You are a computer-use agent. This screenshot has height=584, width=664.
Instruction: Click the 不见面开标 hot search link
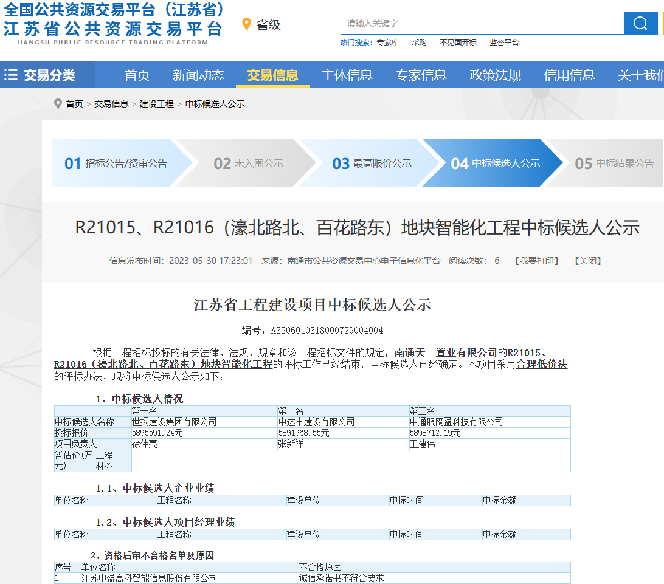pyautogui.click(x=457, y=43)
